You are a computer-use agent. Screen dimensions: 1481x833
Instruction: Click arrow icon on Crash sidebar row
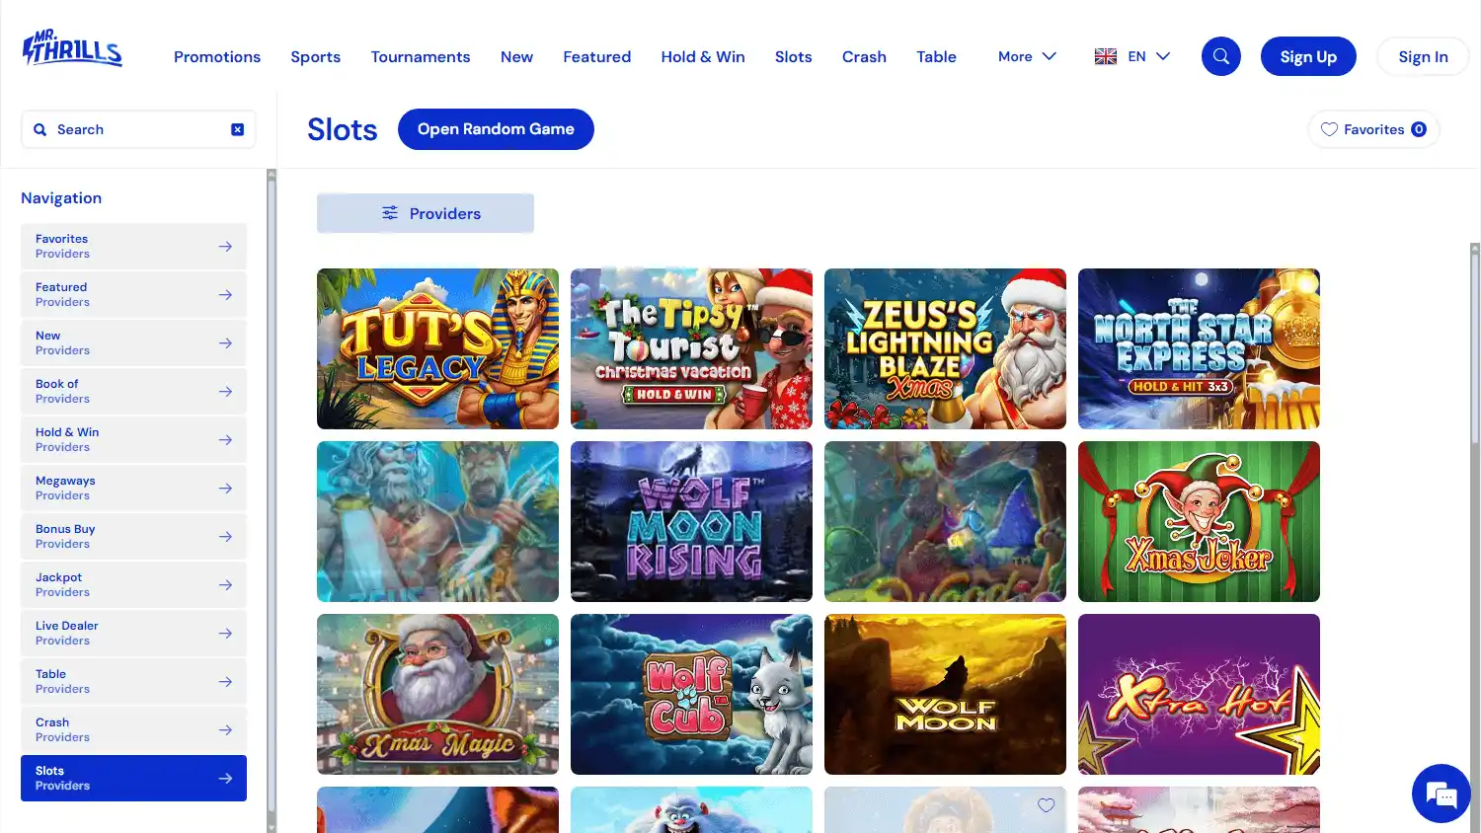coord(225,729)
